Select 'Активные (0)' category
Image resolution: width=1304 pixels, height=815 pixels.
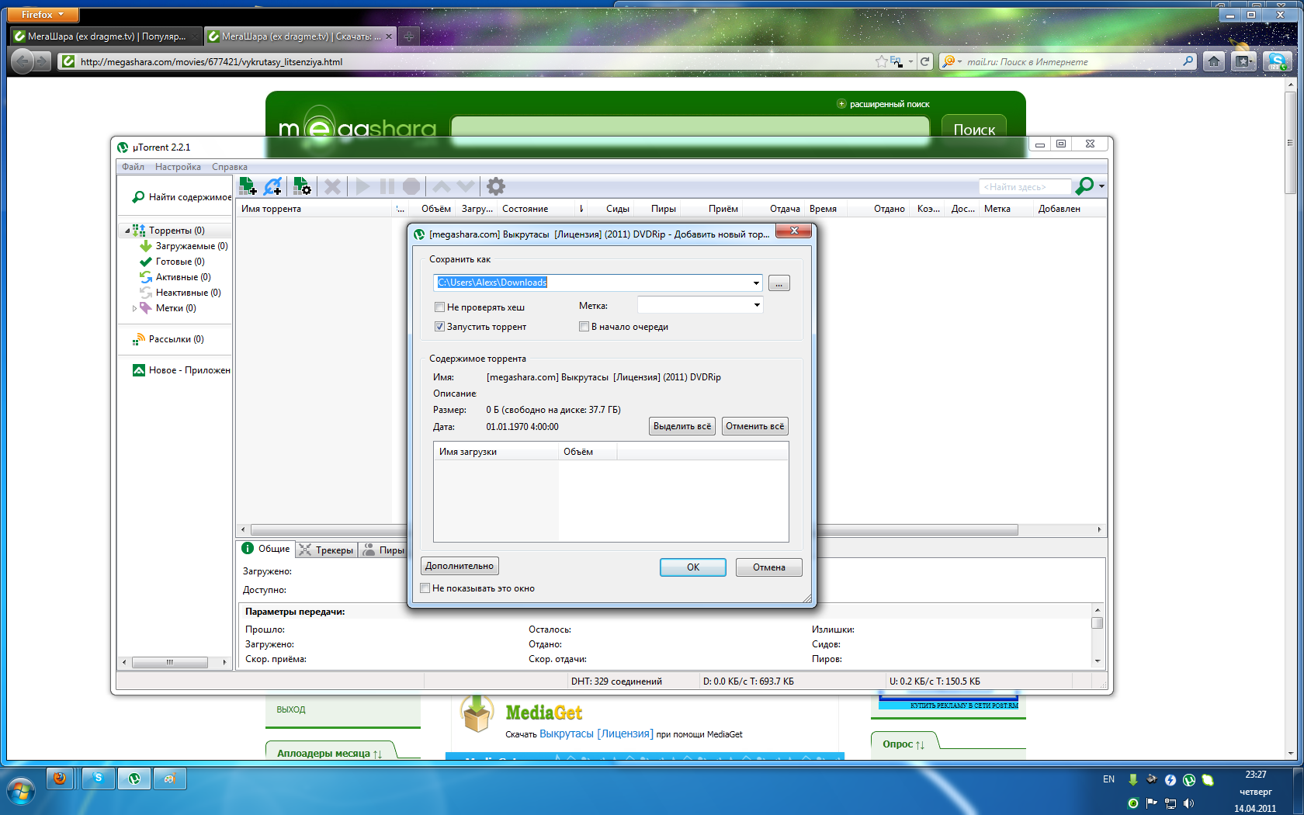[176, 277]
